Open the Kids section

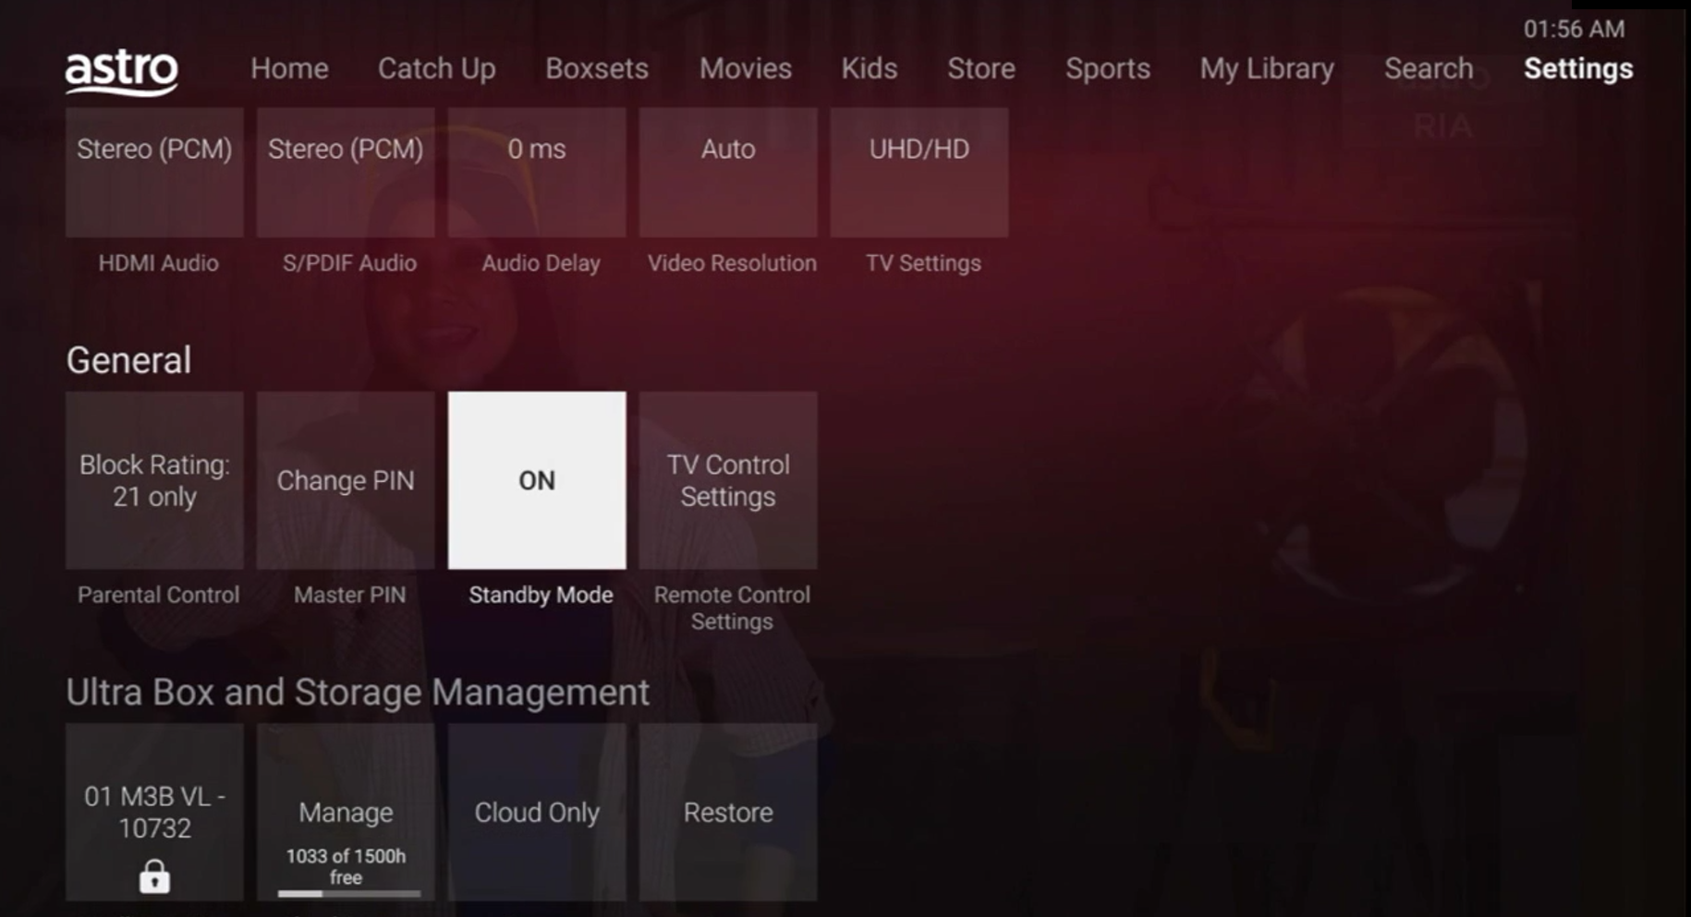coord(869,68)
